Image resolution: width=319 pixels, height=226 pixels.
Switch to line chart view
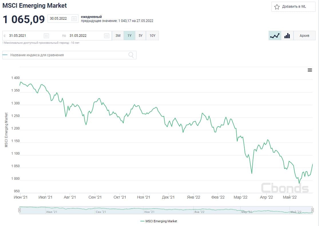point(275,36)
